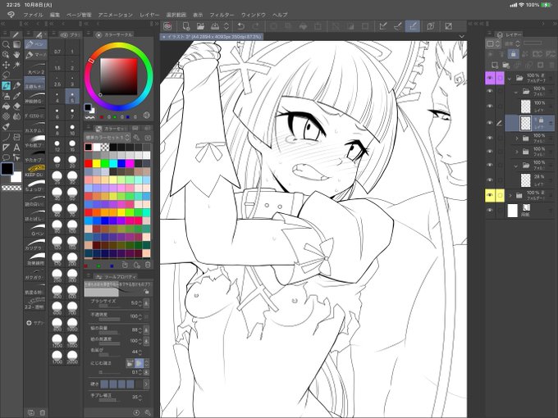Toggle the purple-marked lock column box

click(500, 78)
